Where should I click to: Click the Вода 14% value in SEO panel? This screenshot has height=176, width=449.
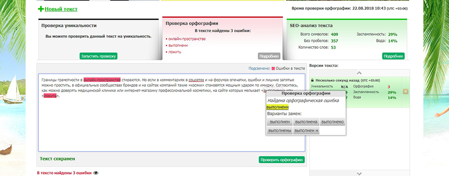click(x=392, y=41)
